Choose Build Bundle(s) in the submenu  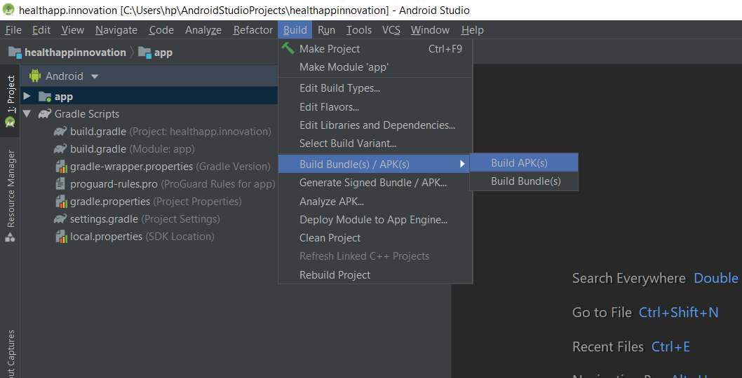click(x=525, y=181)
